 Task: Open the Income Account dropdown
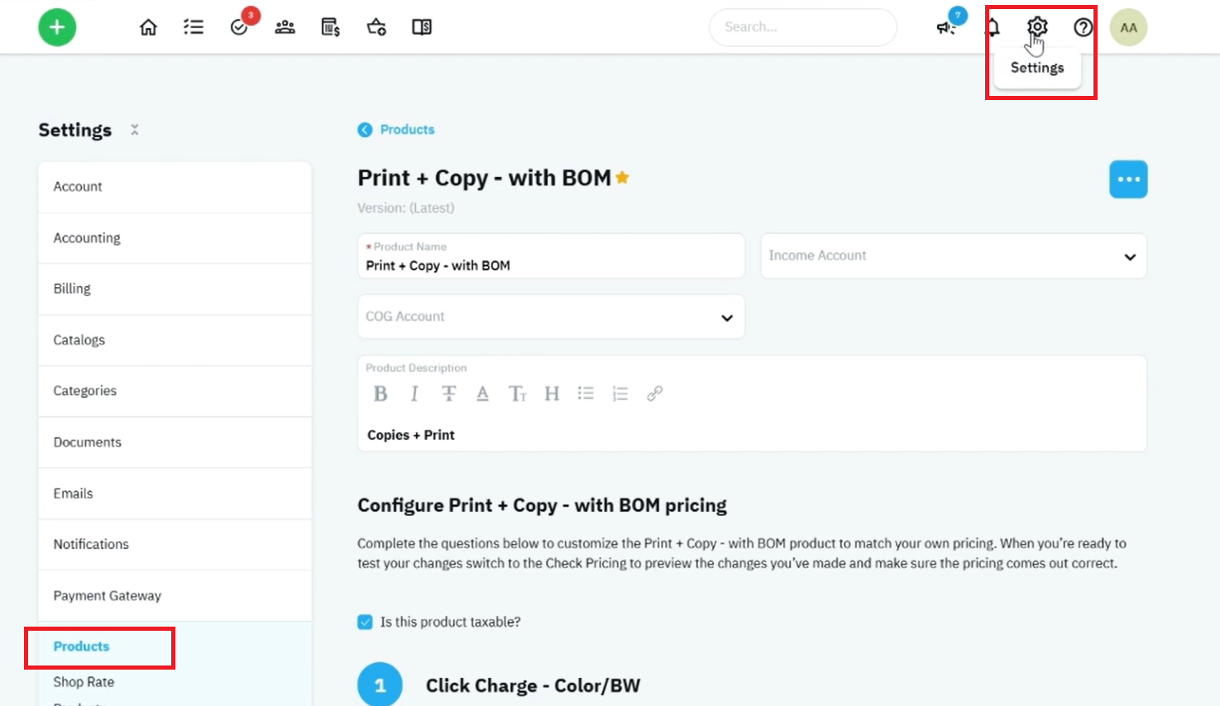point(954,256)
